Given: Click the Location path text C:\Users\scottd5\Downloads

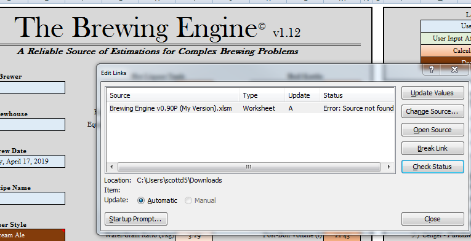Looking at the screenshot, I should point(179,180).
